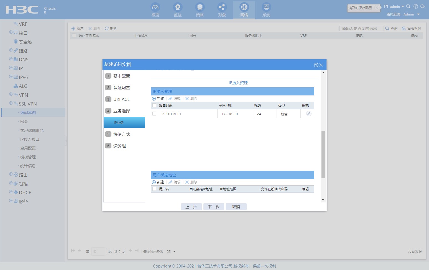Expand the 链路 tree node
Screen dimensions: 429x270
[11, 50]
